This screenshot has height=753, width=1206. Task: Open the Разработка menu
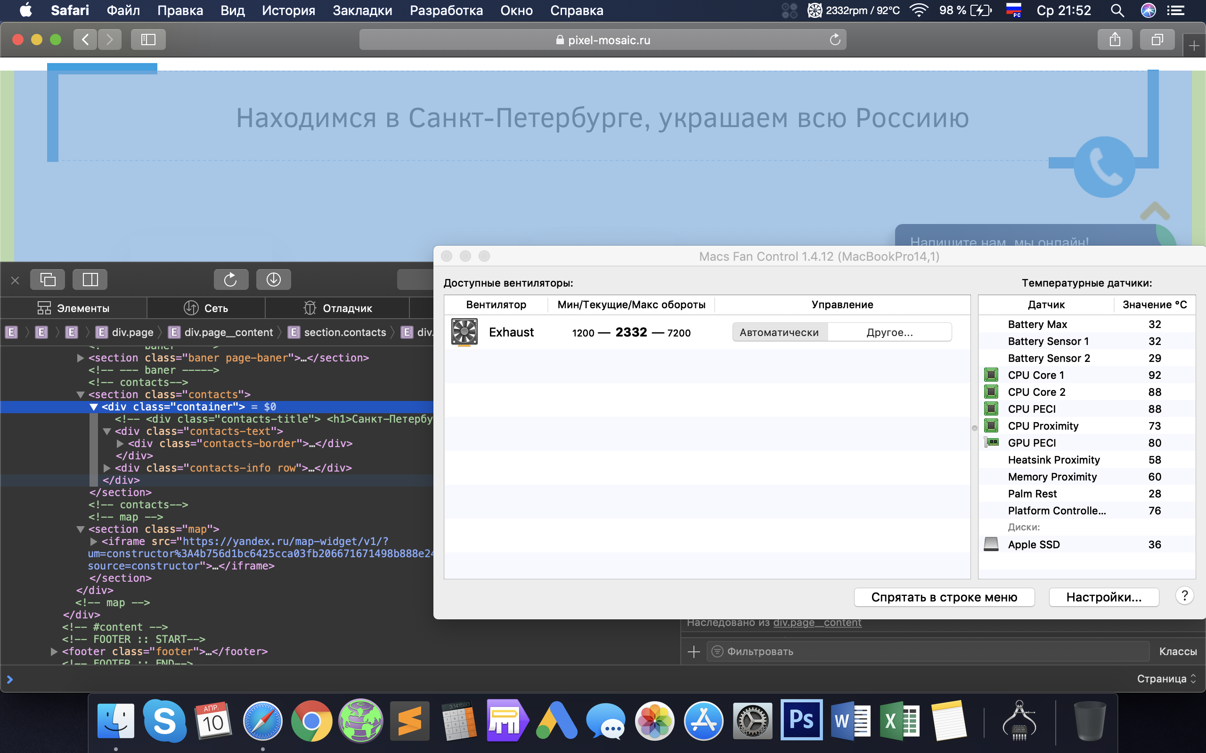pyautogui.click(x=446, y=10)
